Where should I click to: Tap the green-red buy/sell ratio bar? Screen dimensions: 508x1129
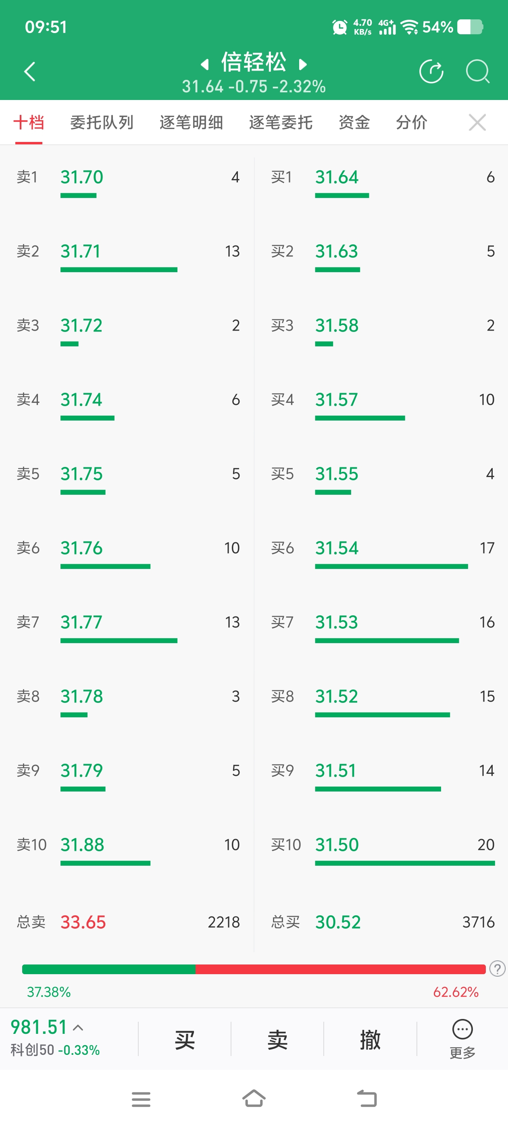tap(254, 969)
